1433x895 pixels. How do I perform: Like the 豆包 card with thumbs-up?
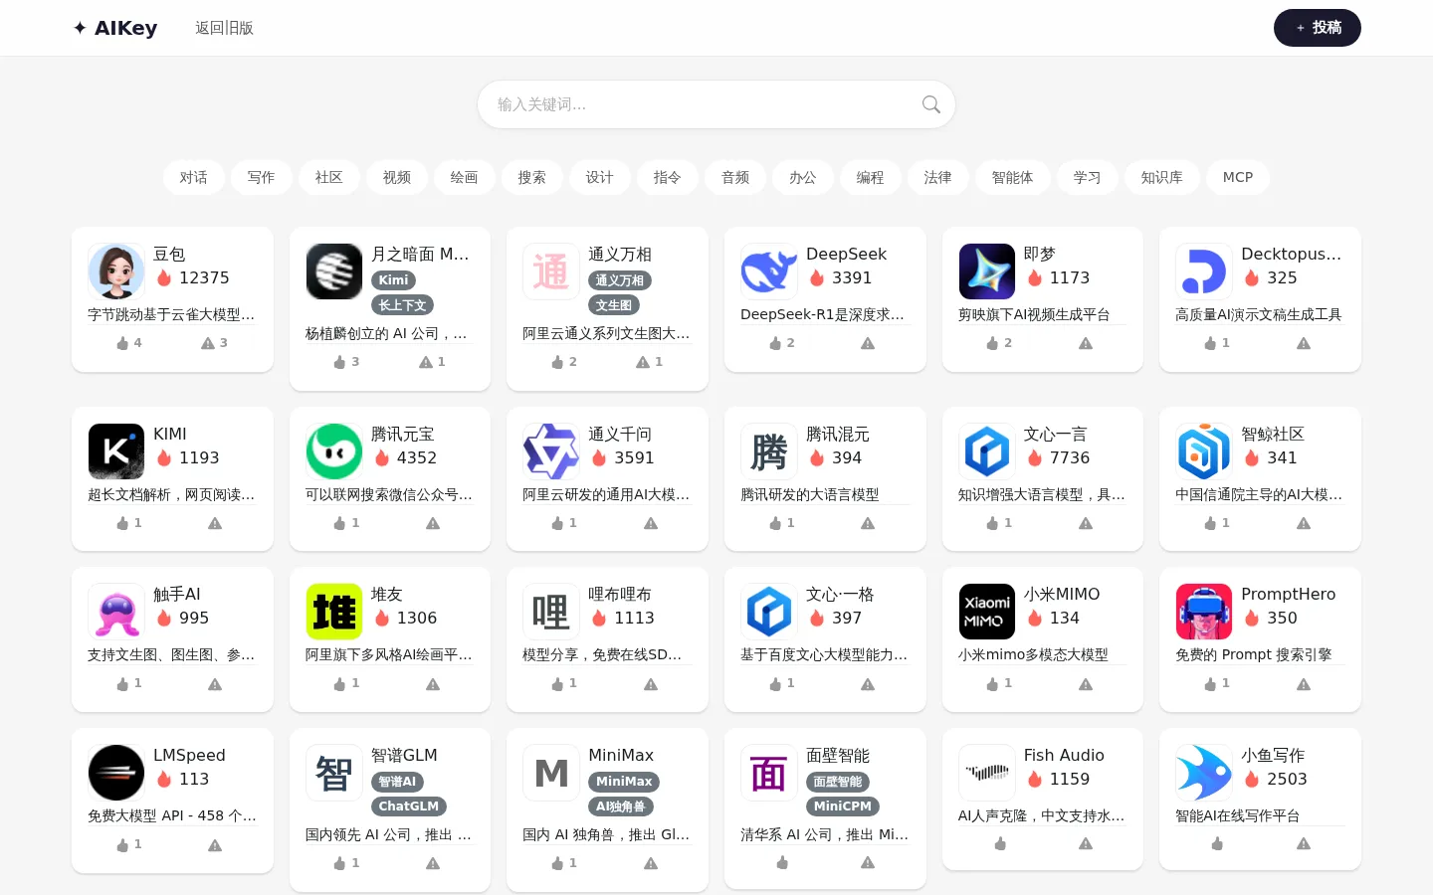tap(123, 343)
